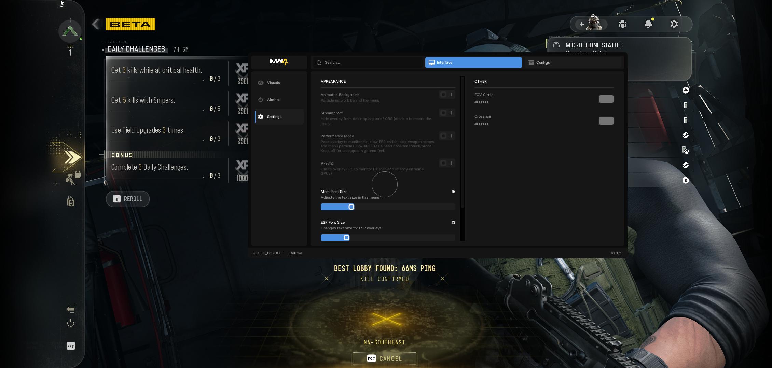This screenshot has width=772, height=368.
Task: Toggle the V-Sync switch
Action: click(x=447, y=163)
